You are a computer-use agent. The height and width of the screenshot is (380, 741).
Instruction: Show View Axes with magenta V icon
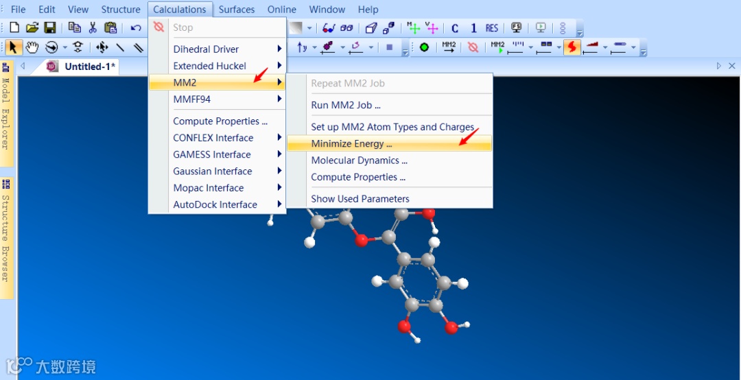coord(432,28)
